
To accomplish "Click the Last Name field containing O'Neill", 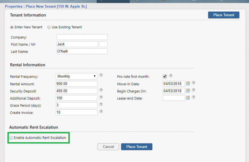I will pos(82,51).
